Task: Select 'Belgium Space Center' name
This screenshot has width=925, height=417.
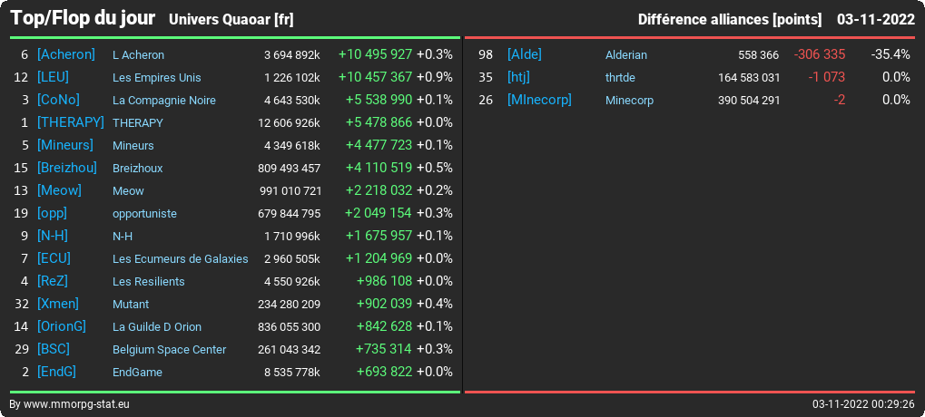Action: (x=170, y=350)
